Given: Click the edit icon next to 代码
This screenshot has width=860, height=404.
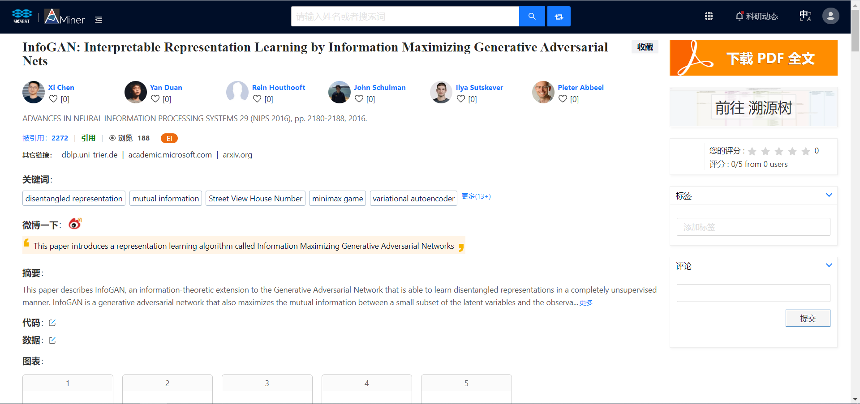Looking at the screenshot, I should coord(52,323).
